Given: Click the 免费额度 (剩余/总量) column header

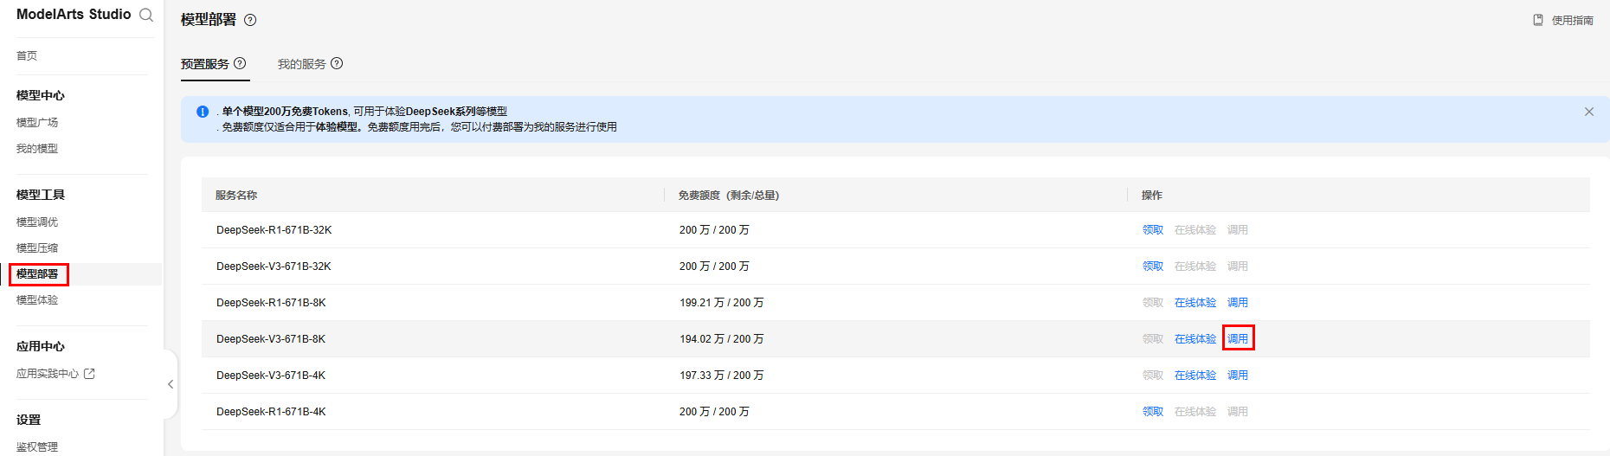Looking at the screenshot, I should click(x=729, y=196).
